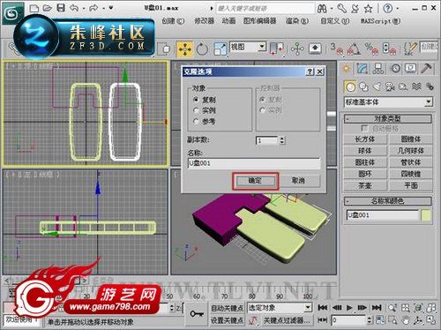Open the 渲染(R) menu

[297, 21]
